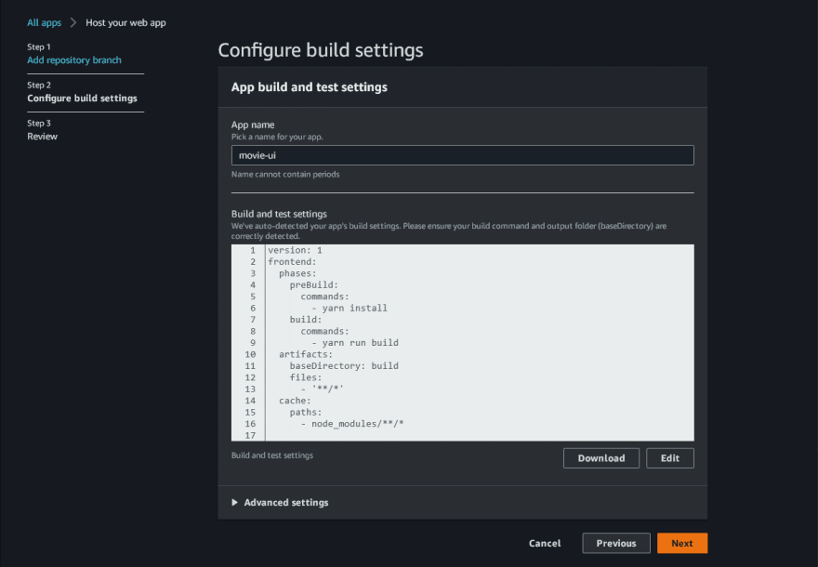Click line number 17 in the editor
The height and width of the screenshot is (567, 818).
pyautogui.click(x=250, y=435)
